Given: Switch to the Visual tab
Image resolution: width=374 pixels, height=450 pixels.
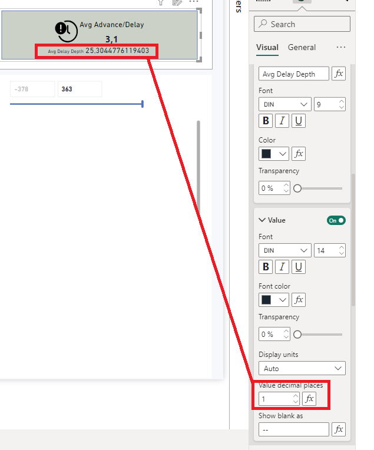Looking at the screenshot, I should (x=267, y=47).
